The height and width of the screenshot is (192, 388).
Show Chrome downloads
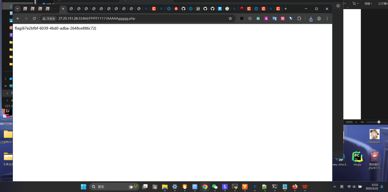(311, 19)
